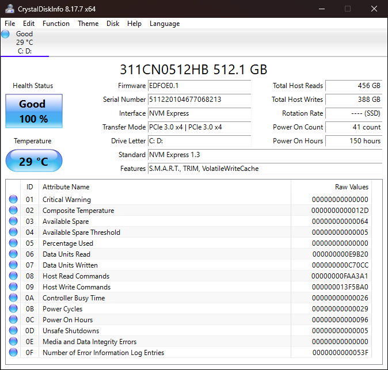Click the Interface field NVM Express
This screenshot has width=388, height=370.
click(x=199, y=113)
